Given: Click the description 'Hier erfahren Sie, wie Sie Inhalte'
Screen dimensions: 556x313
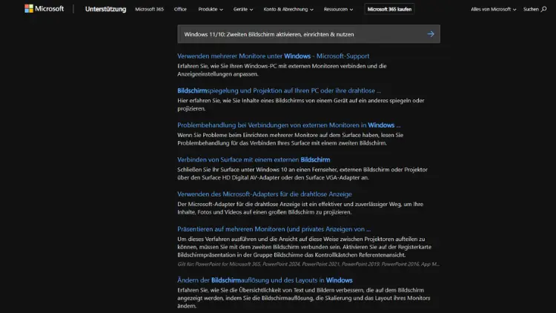Looking at the screenshot, I should [x=301, y=105].
